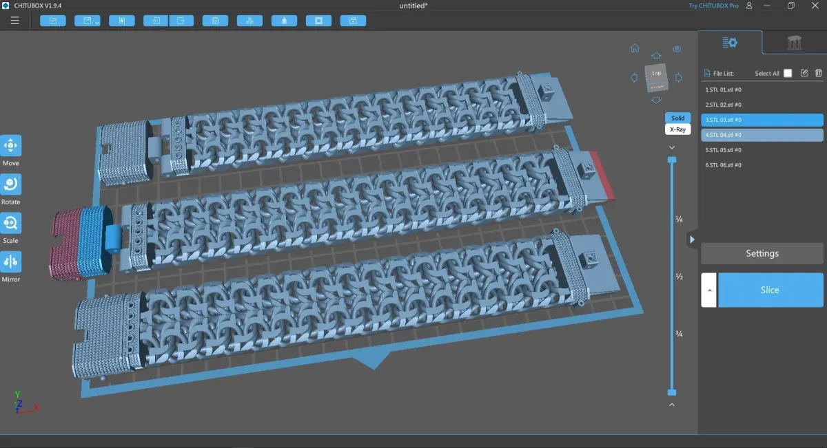This screenshot has height=448, width=827.
Task: Click the Copy model toolbar icon
Action: coord(215,21)
